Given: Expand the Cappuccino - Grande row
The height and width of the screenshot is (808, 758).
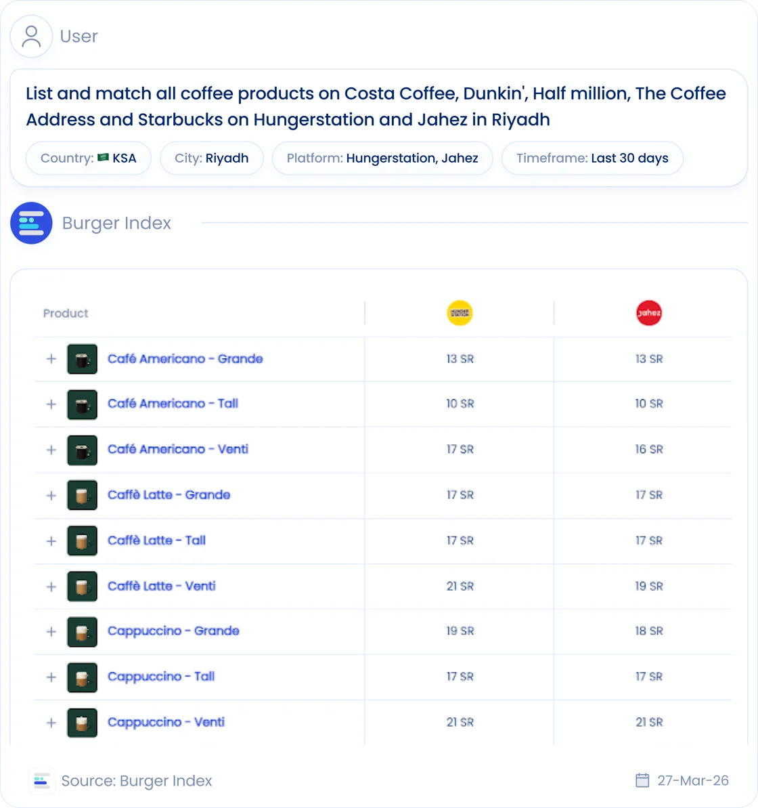Looking at the screenshot, I should pyautogui.click(x=51, y=631).
